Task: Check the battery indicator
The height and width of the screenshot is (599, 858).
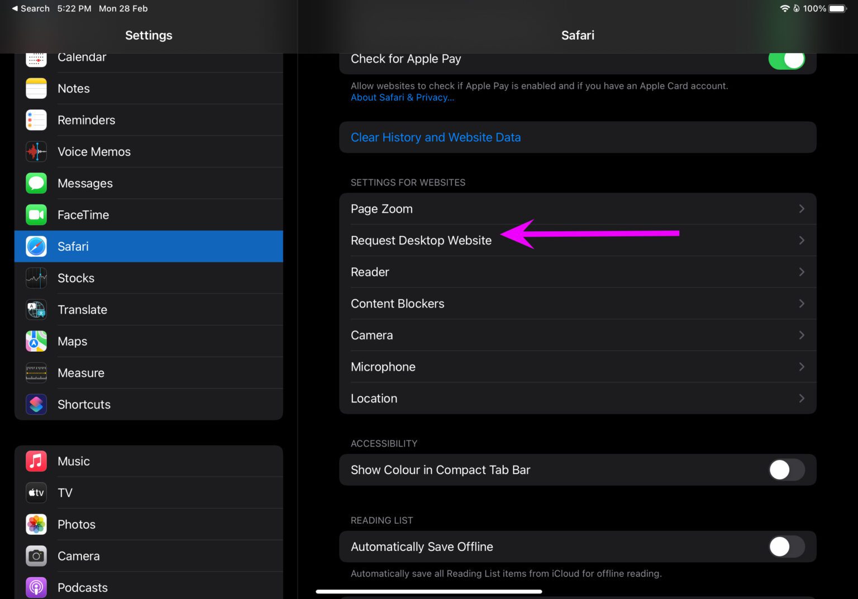Action: coord(837,8)
